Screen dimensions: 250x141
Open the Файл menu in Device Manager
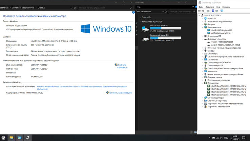(201, 7)
